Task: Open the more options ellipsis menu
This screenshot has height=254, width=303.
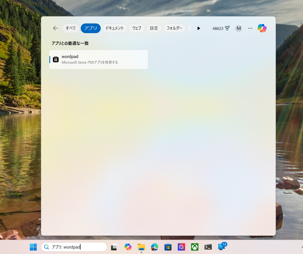Action: pos(250,28)
